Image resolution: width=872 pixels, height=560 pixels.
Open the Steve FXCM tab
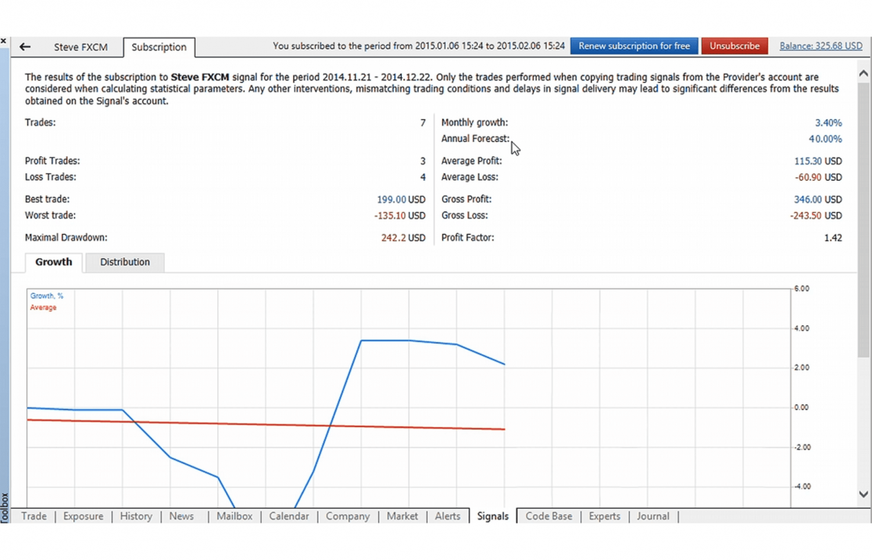tap(80, 47)
